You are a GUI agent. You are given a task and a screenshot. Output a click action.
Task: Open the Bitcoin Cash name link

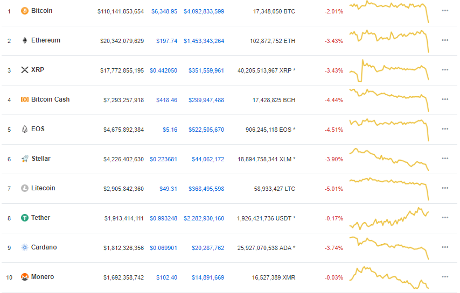[50, 99]
